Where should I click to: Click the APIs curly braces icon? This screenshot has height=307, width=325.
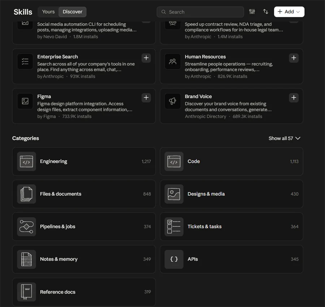tap(174, 259)
